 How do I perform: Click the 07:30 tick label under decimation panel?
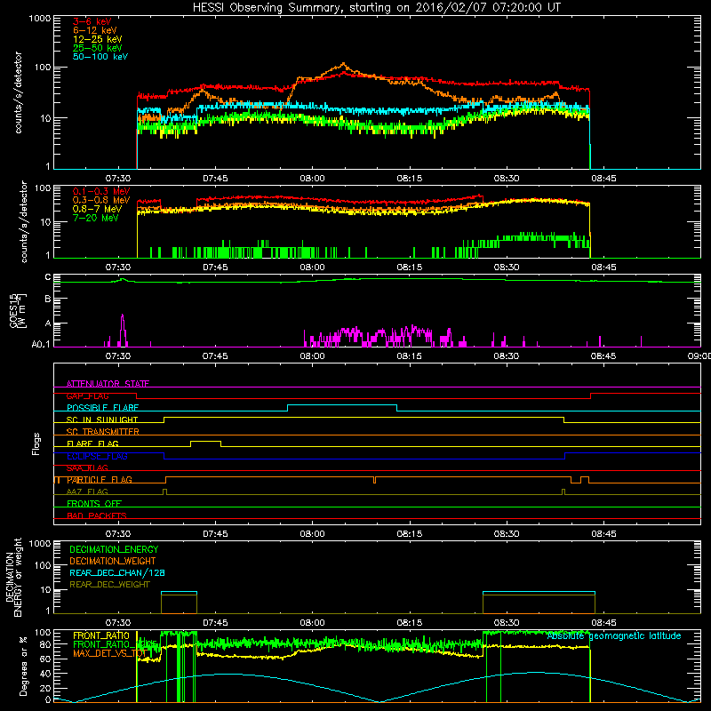[x=118, y=623]
